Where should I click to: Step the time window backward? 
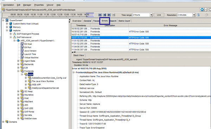pos(104,15)
